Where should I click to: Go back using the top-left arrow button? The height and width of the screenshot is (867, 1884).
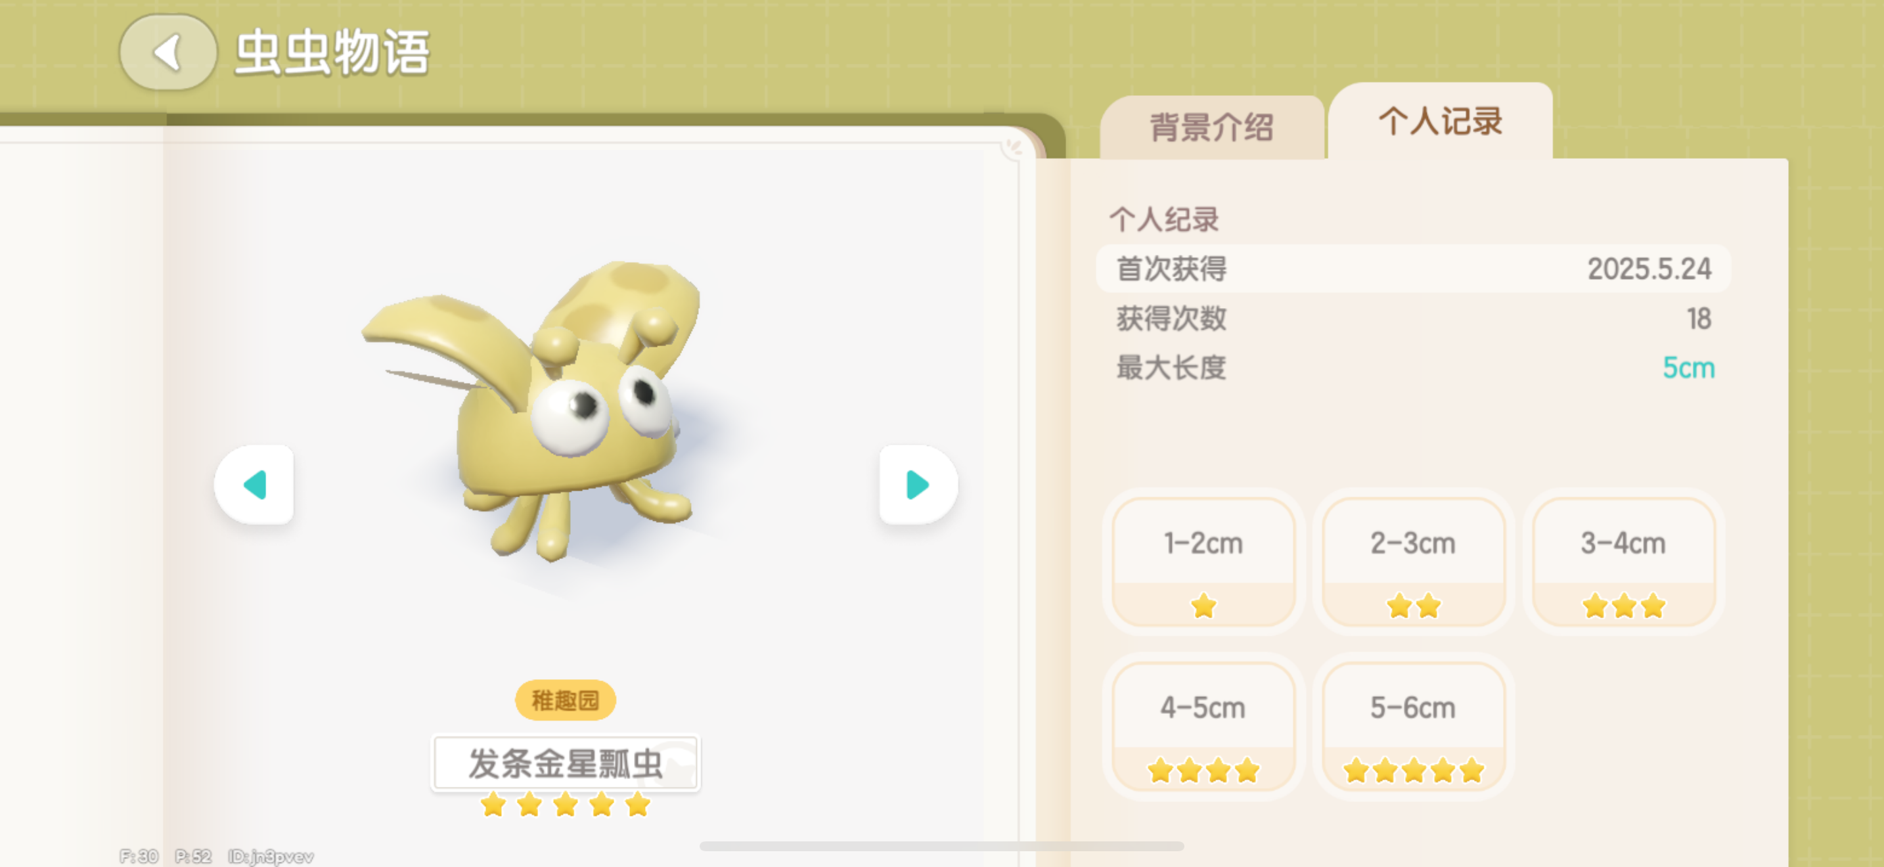point(168,53)
